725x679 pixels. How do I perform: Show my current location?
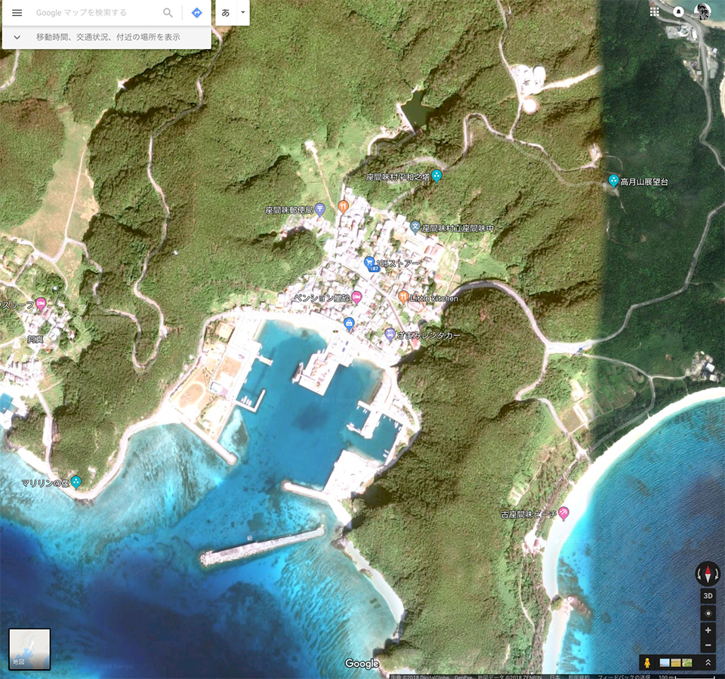click(x=708, y=613)
